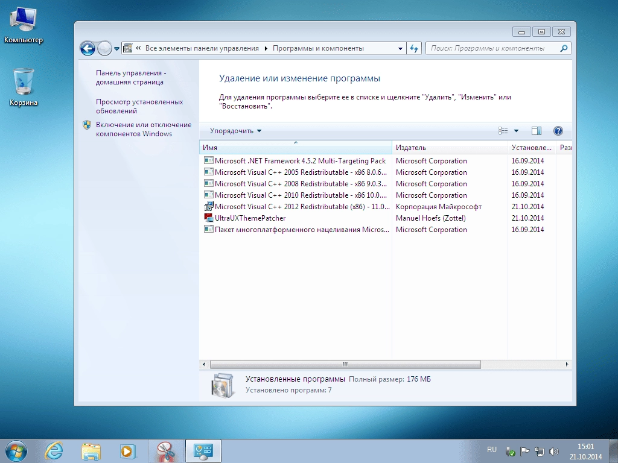Switch the RU input language indicator
This screenshot has width=618, height=463.
point(491,450)
